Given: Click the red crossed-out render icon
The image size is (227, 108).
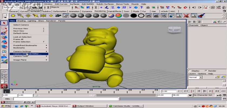Looking at the screenshot, I should [x=186, y=15].
